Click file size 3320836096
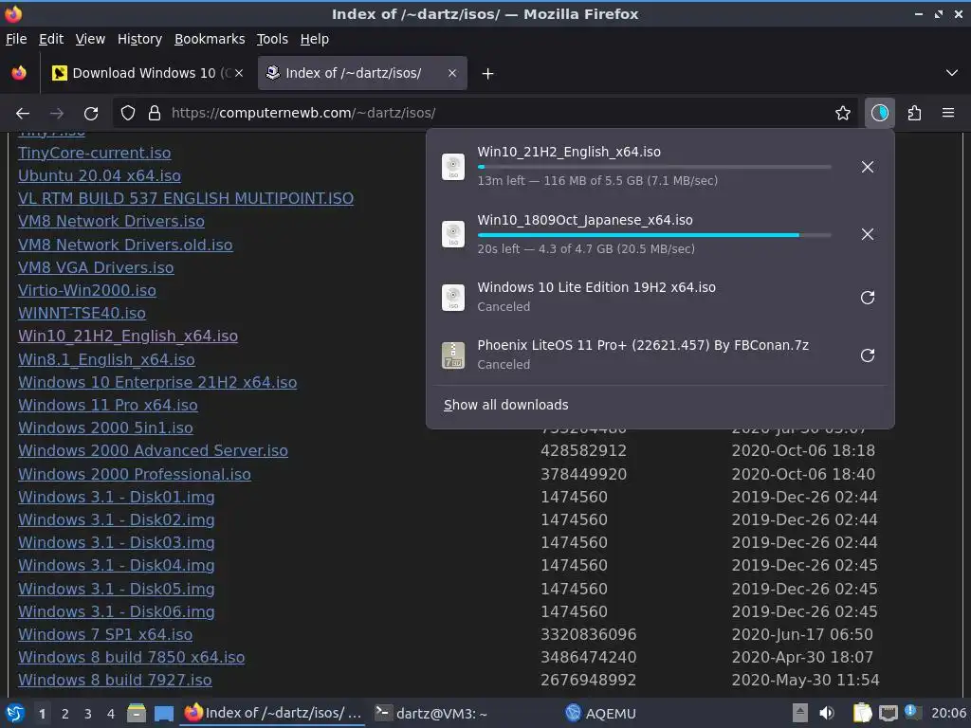971x728 pixels. click(588, 634)
